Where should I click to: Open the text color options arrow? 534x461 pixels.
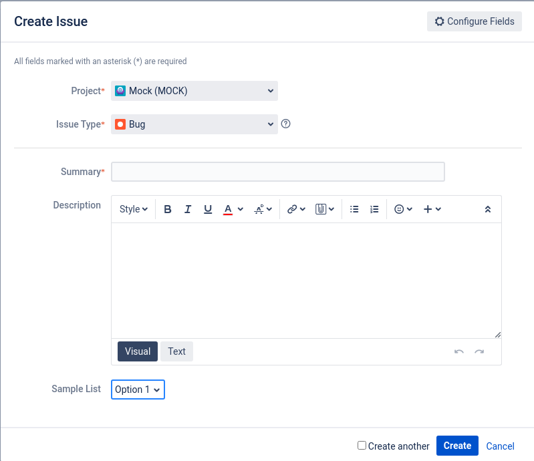coord(241,209)
